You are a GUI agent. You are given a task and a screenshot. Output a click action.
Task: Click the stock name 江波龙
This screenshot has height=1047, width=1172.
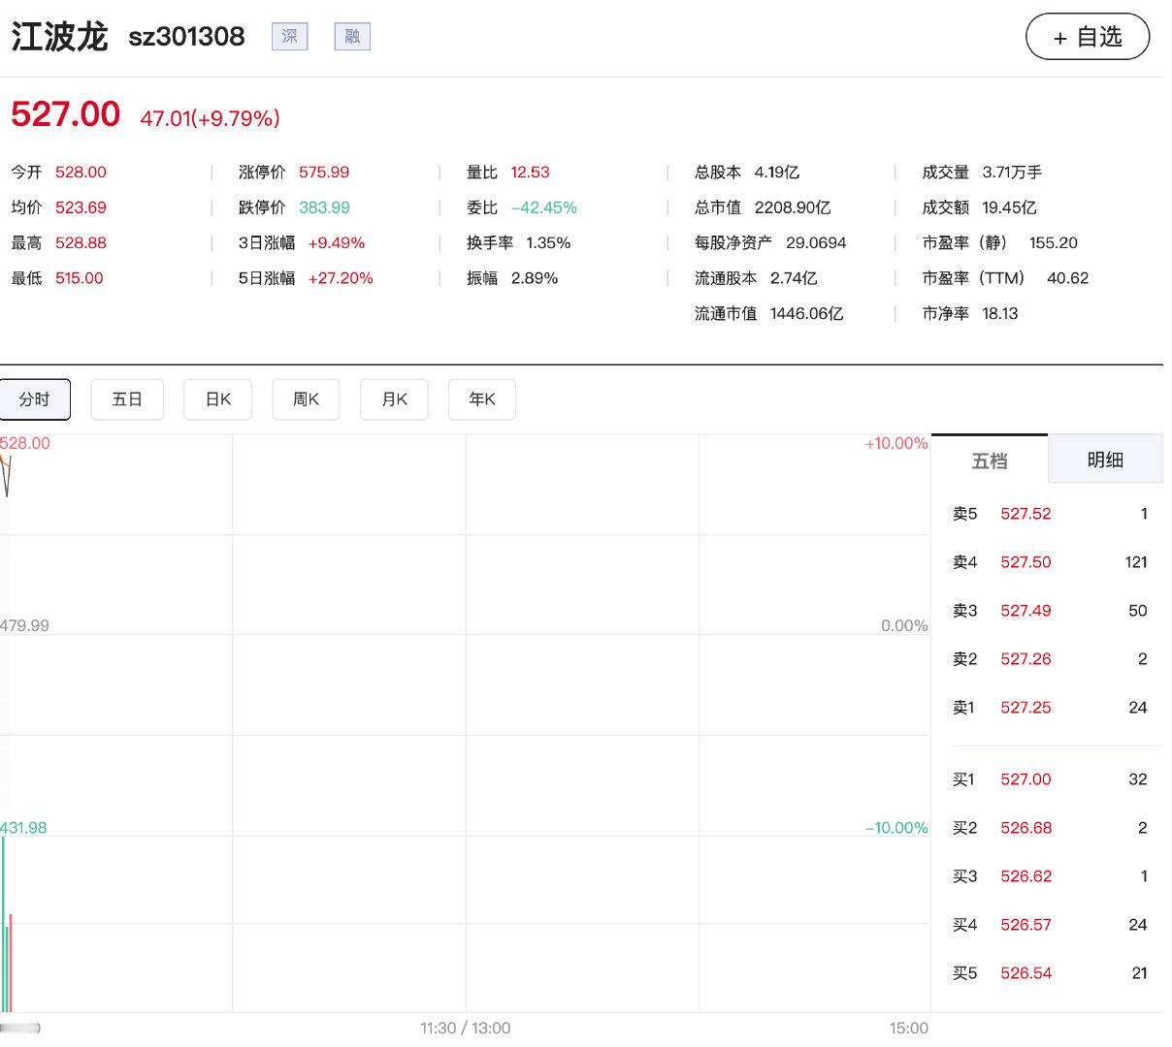59,37
